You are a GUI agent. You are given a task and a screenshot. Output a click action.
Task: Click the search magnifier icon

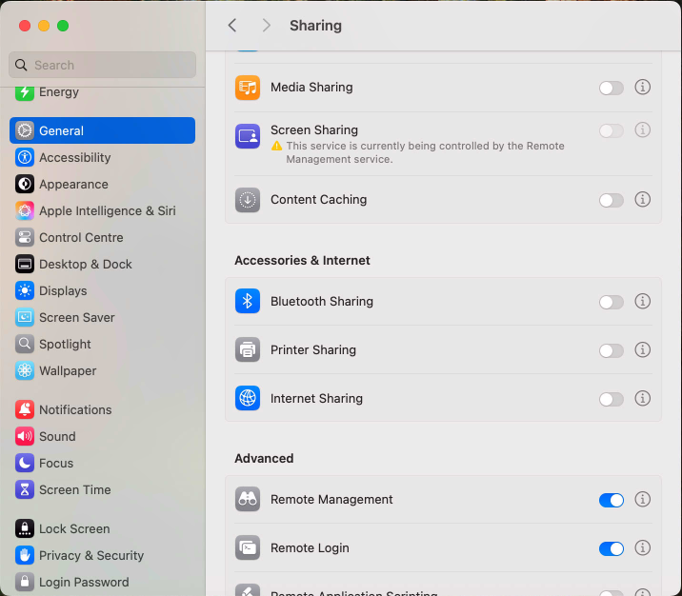21,65
